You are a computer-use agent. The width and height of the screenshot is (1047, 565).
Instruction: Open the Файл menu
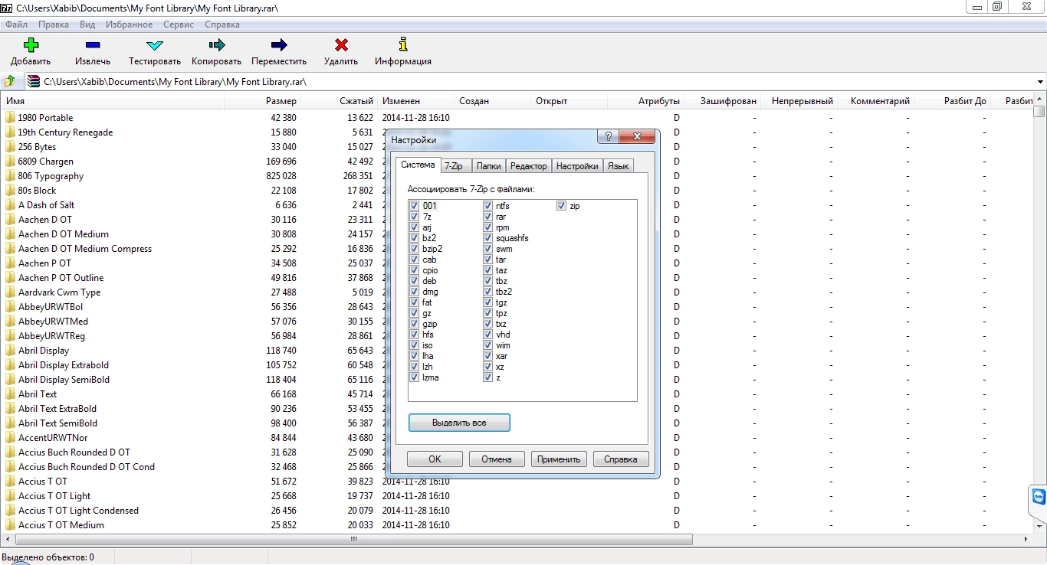pyautogui.click(x=16, y=24)
